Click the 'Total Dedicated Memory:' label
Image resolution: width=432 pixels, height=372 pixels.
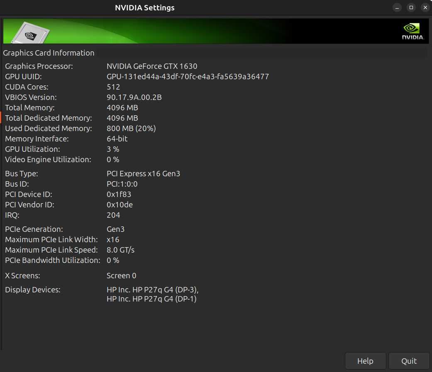(x=49, y=118)
